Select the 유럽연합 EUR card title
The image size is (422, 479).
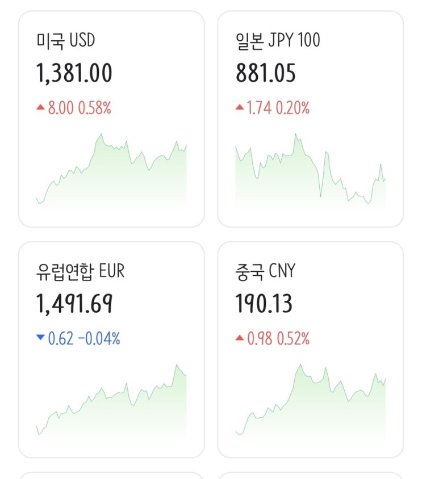pyautogui.click(x=80, y=271)
